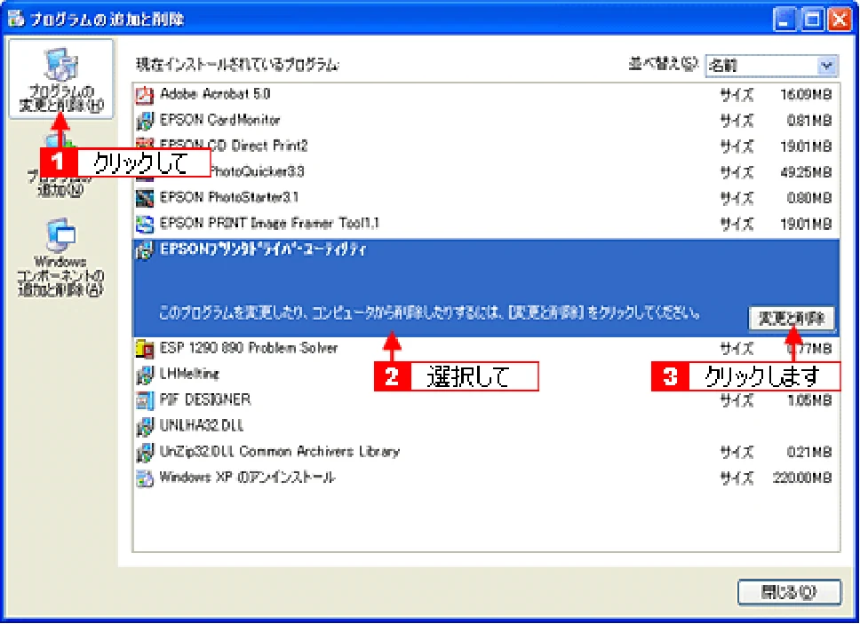Select UnZip32.DLL Common Archivers Library entry

pyautogui.click(x=486, y=453)
